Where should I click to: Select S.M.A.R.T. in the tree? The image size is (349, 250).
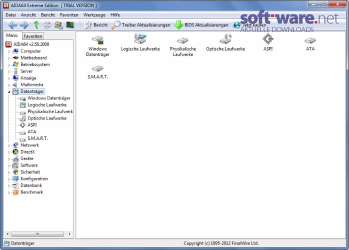[37, 138]
